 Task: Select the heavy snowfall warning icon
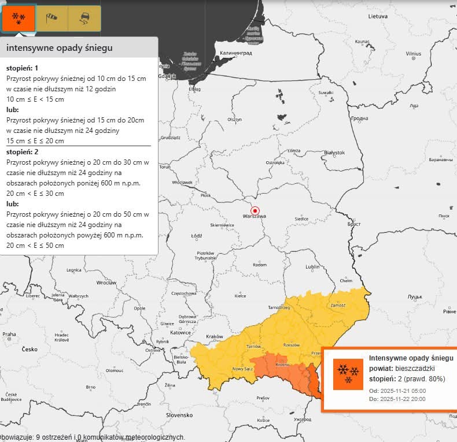pyautogui.click(x=19, y=18)
